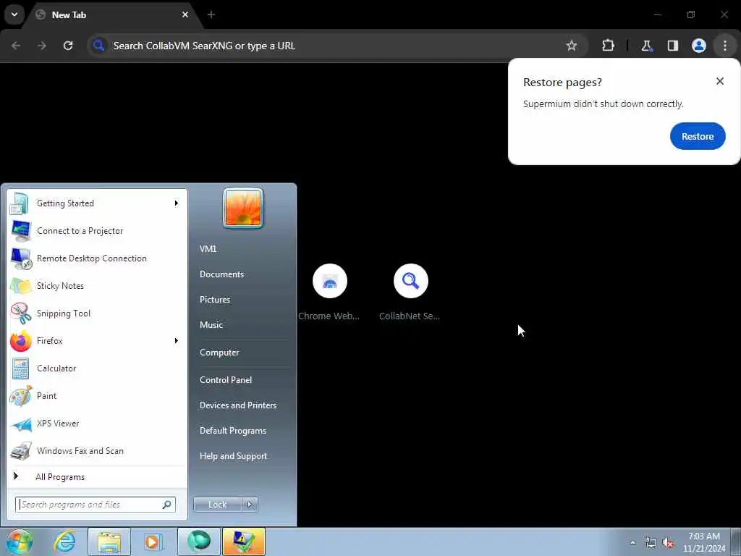741x556 pixels.
Task: Open the Labs flask icon
Action: click(x=646, y=46)
